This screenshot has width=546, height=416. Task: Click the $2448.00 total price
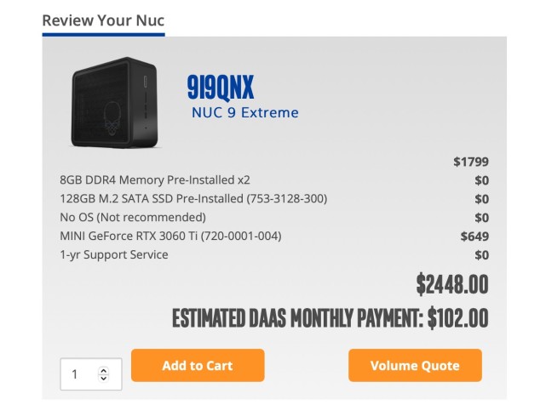[451, 284]
